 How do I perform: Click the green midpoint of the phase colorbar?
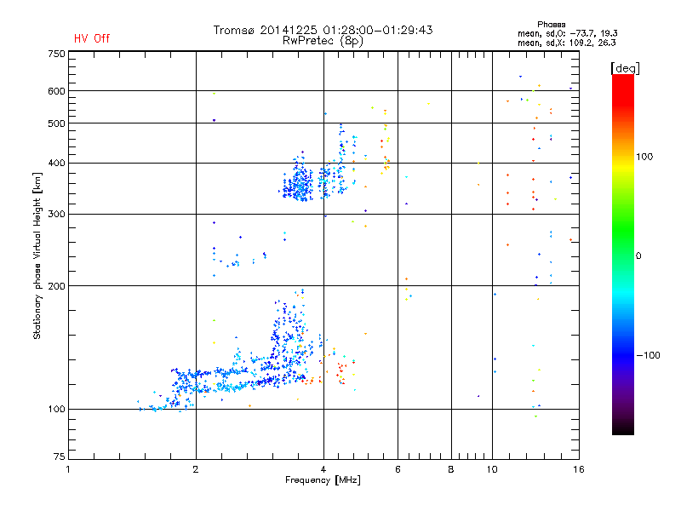pyautogui.click(x=623, y=255)
